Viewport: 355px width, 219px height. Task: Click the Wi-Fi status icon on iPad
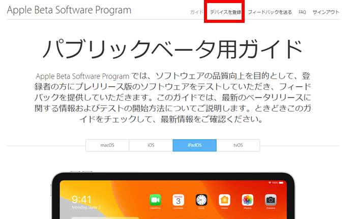coord(270,182)
